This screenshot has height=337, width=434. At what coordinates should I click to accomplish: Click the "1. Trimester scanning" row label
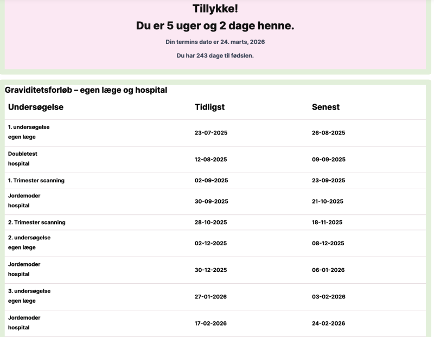pyautogui.click(x=36, y=180)
